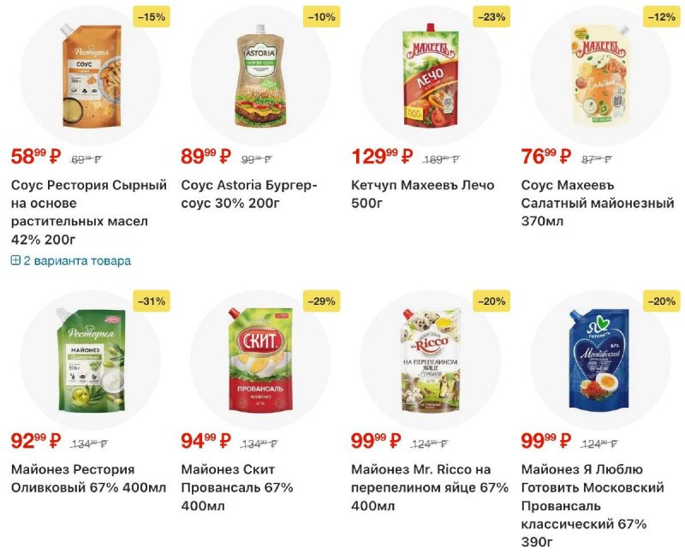Click 'Кетчуп Махеевъ Лечо 500г' title
This screenshot has height=560, width=685.
pos(418,194)
